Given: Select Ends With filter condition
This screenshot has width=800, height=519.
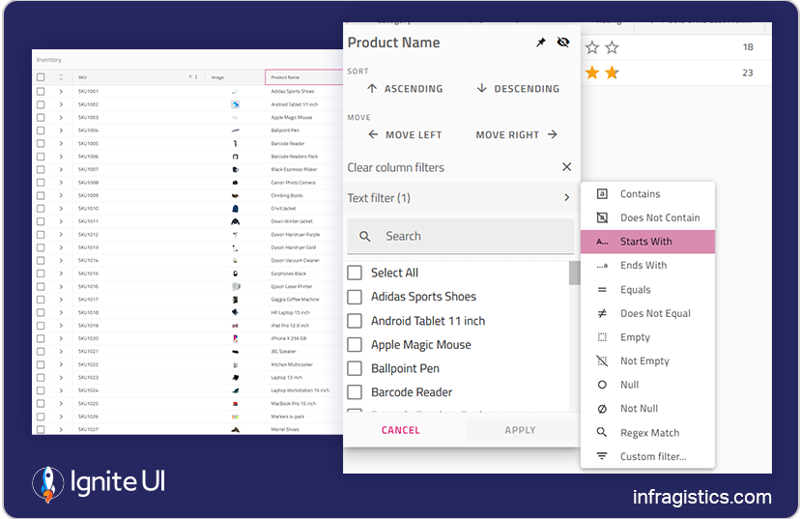Looking at the screenshot, I should [x=647, y=266].
